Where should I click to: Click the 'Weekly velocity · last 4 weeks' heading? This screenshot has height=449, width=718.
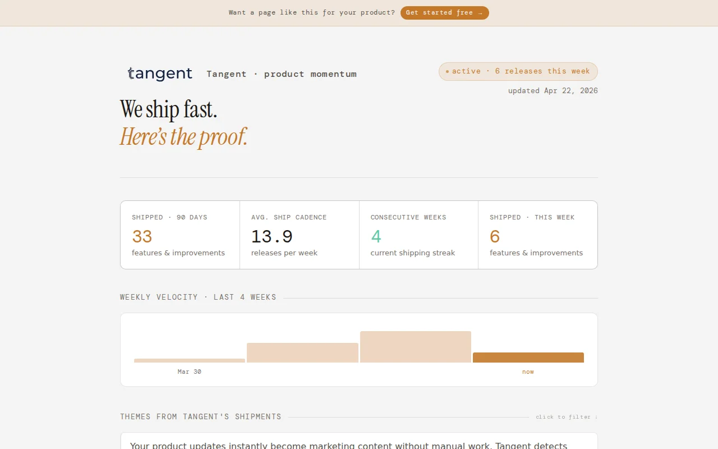198,297
